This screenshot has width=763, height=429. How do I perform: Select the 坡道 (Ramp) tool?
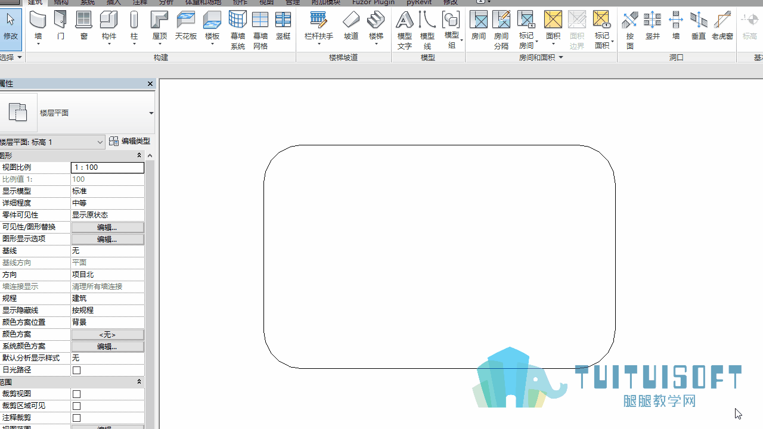tap(351, 27)
